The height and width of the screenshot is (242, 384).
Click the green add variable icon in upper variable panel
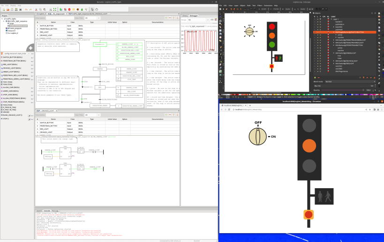[x=166, y=18]
